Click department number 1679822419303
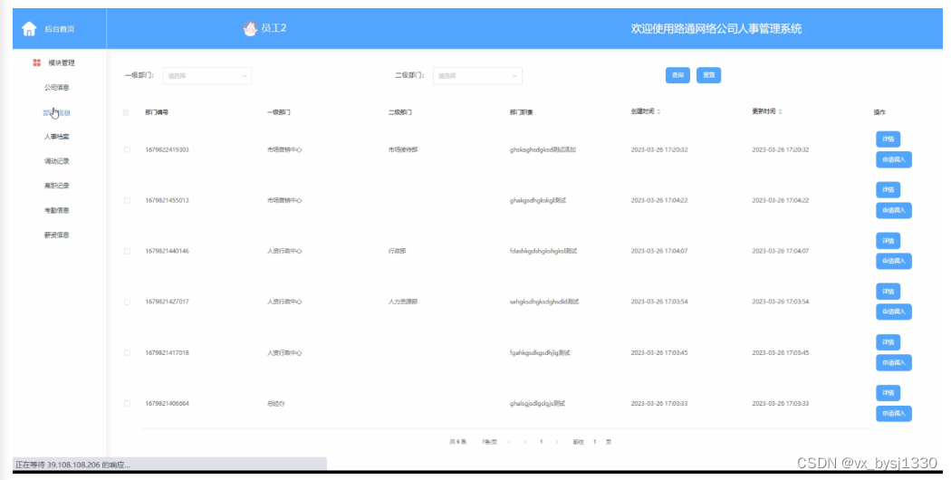The image size is (951, 480). coord(167,149)
